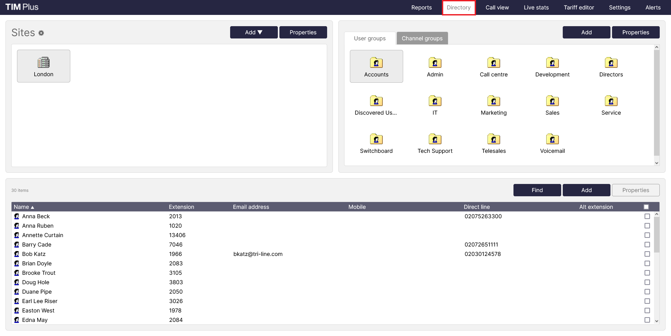
Task: Switch to the Channel groups tab
Action: [x=422, y=38]
